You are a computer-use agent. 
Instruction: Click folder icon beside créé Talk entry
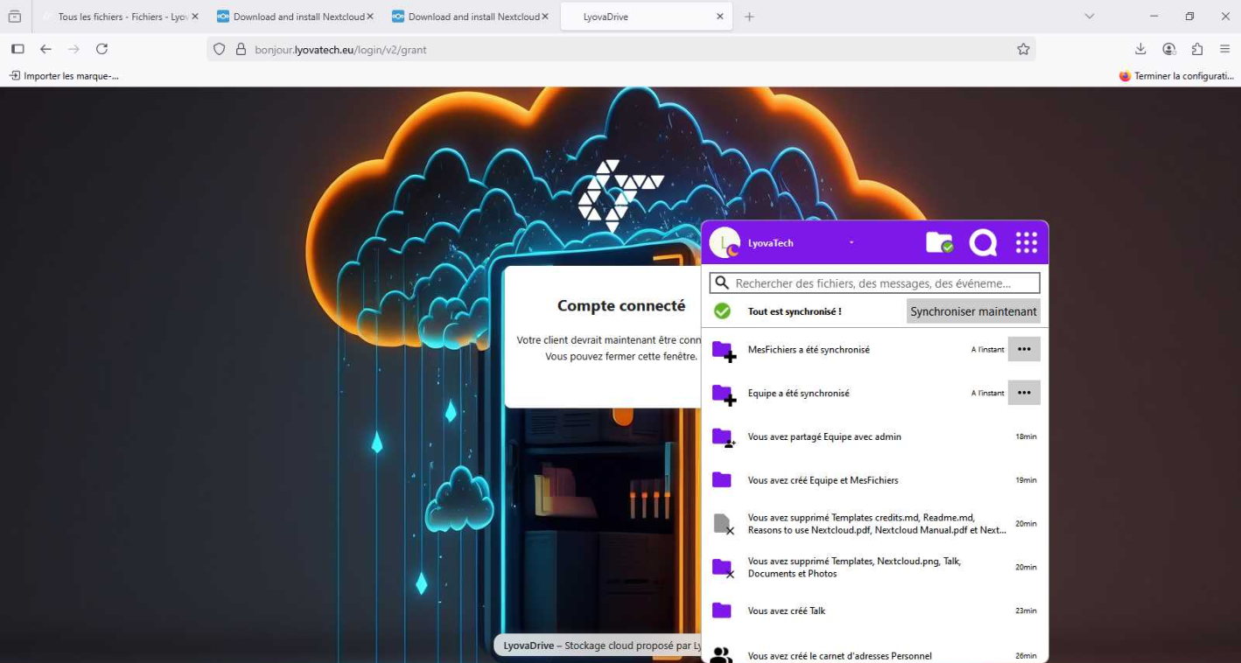point(721,611)
